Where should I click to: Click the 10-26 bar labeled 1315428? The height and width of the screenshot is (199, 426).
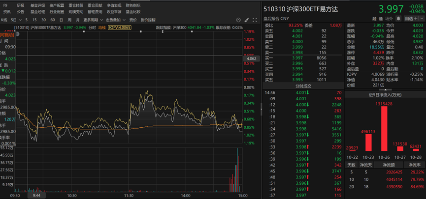[385, 129]
